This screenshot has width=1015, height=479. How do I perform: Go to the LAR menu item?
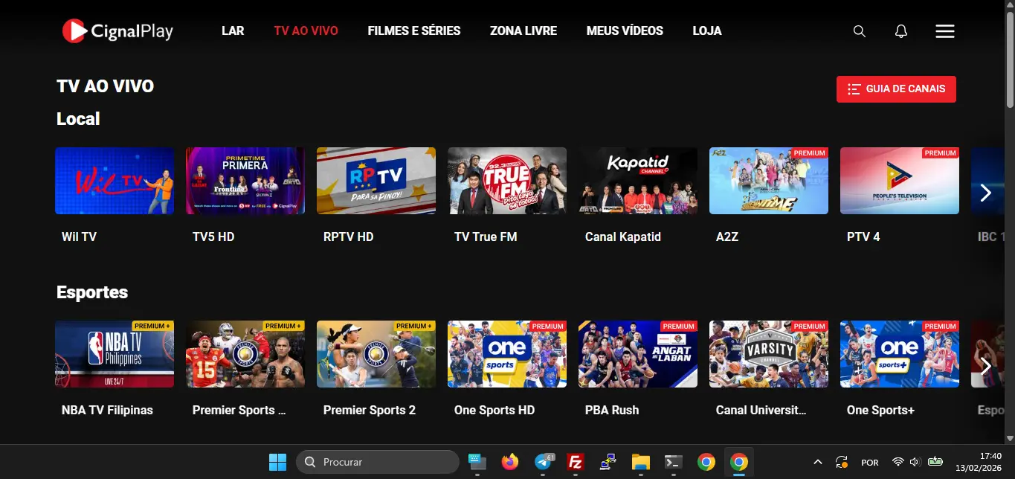(233, 31)
